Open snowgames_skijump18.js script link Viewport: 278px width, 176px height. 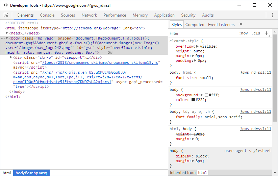click(x=100, y=62)
